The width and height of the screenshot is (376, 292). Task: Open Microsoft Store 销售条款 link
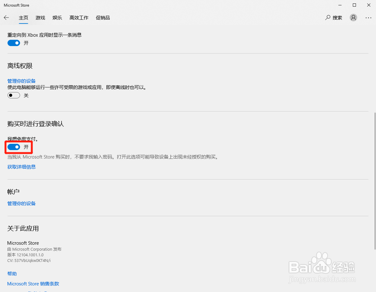33,284
